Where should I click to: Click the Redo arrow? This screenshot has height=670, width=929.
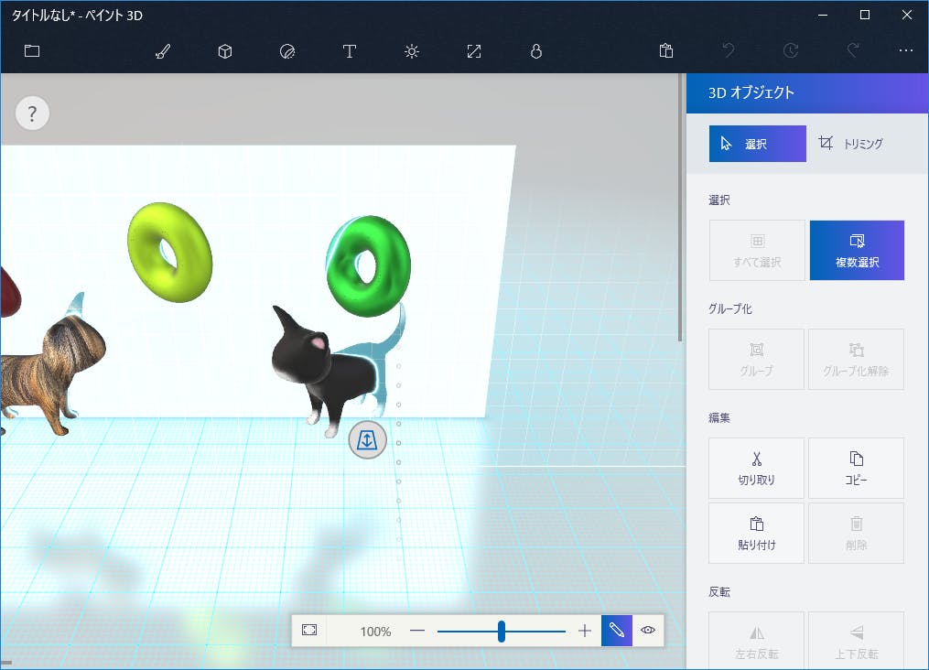[x=853, y=51]
